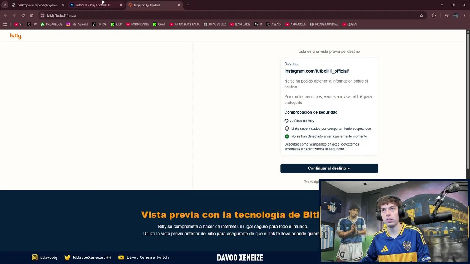Open the YT bookmark
This screenshot has height=264, width=470.
[19, 25]
